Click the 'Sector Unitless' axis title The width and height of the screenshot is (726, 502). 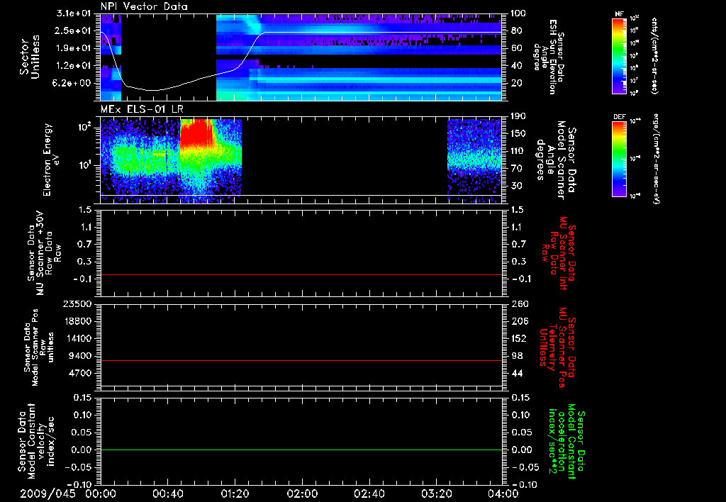tap(30, 57)
